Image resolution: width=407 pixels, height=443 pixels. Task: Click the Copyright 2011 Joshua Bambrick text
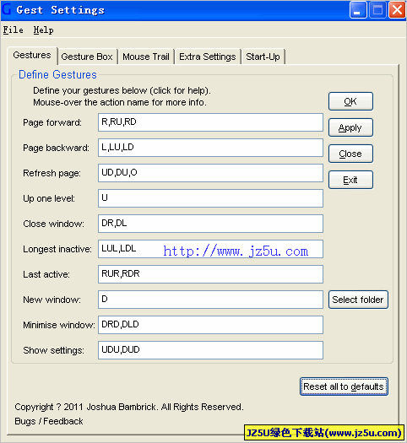(129, 407)
